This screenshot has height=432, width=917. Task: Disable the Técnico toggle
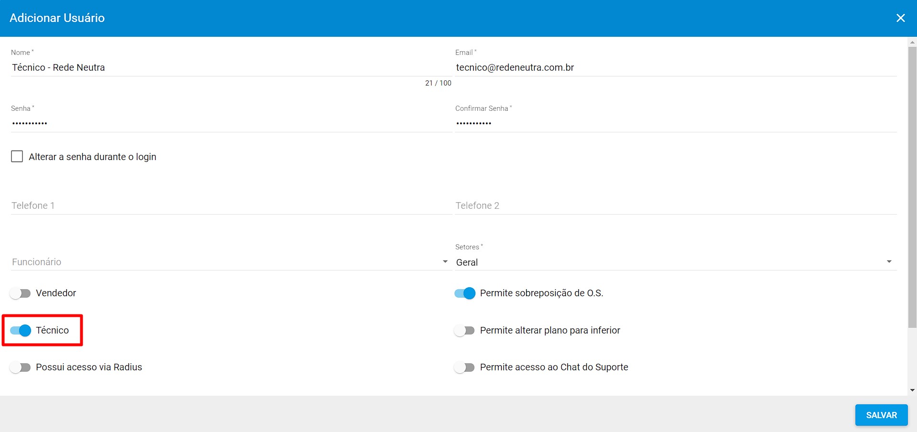pos(21,330)
